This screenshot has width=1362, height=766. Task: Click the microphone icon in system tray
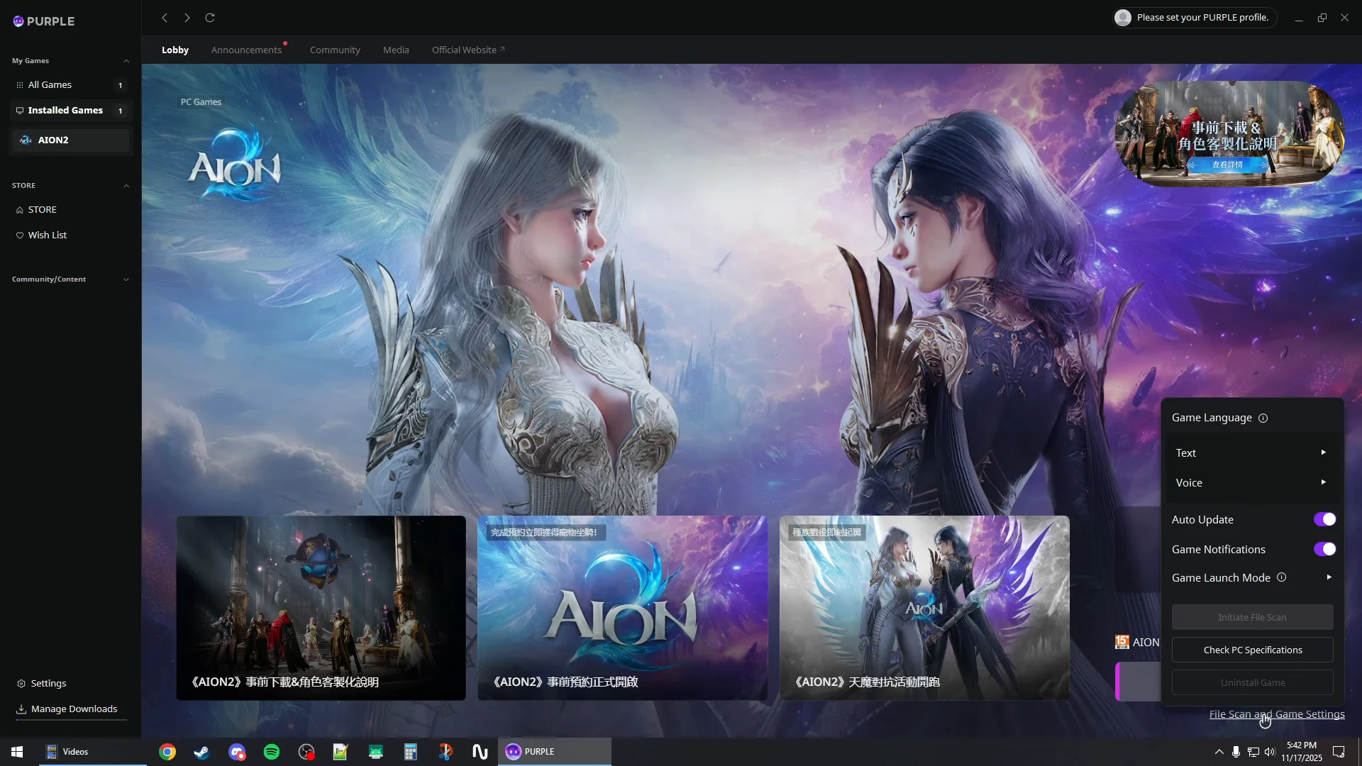1236,752
